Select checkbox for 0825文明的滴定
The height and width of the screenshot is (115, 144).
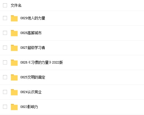point(5,77)
